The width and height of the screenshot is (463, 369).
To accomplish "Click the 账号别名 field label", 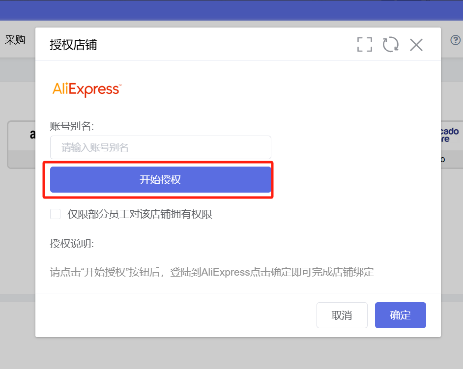I will [72, 126].
